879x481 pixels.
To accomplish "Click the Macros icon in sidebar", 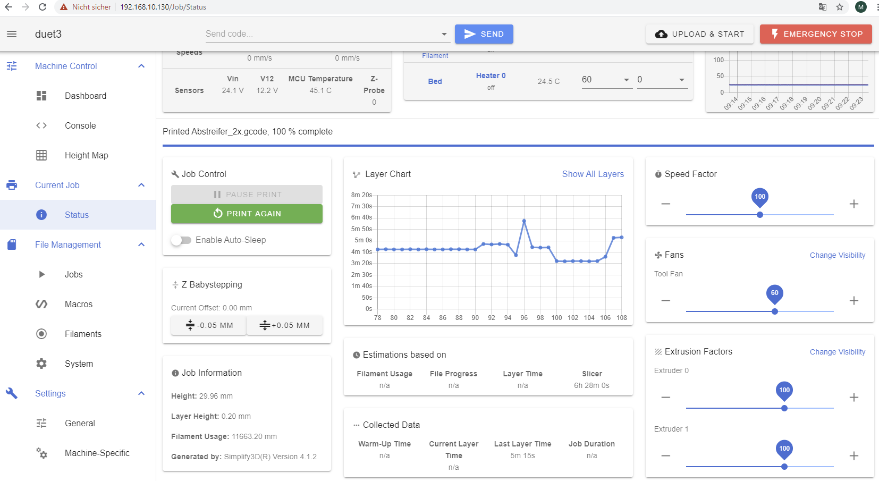I will pyautogui.click(x=41, y=304).
